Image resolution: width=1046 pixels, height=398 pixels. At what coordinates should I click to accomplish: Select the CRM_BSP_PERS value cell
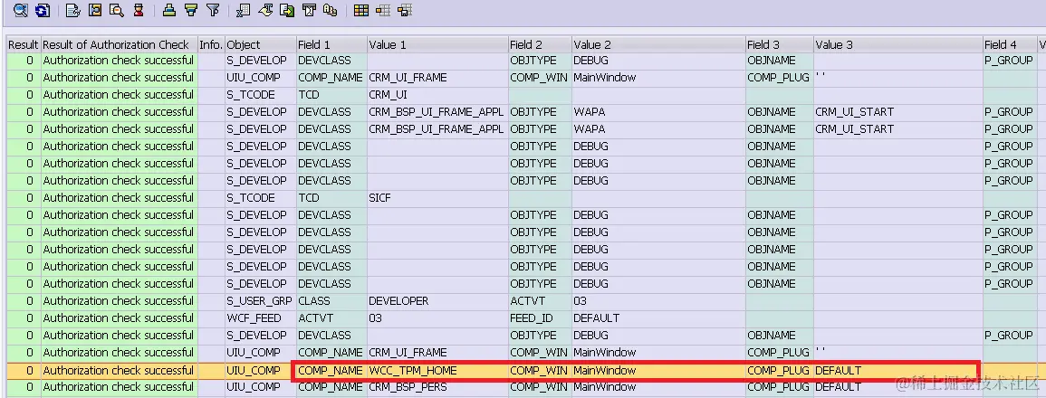pos(437,386)
